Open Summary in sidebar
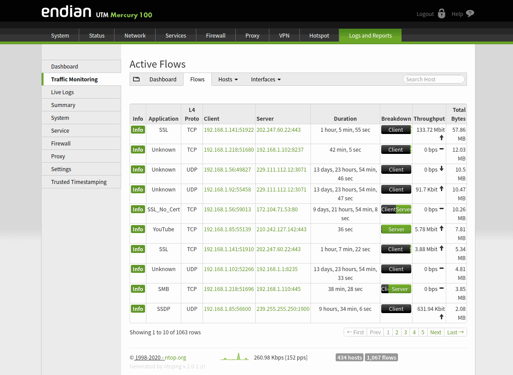The width and height of the screenshot is (513, 375). point(81,105)
